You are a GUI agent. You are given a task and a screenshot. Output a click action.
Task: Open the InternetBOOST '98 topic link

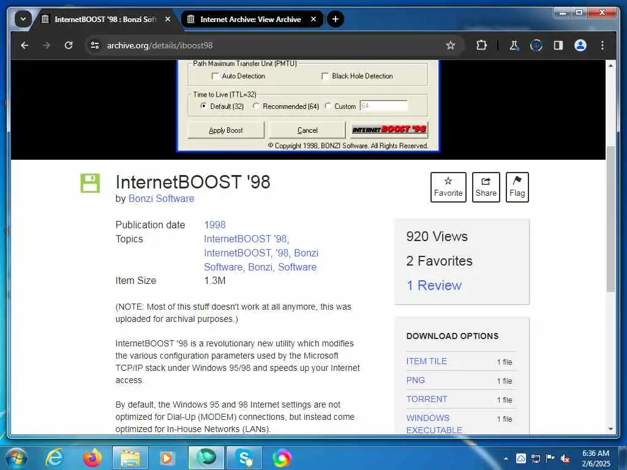point(246,239)
